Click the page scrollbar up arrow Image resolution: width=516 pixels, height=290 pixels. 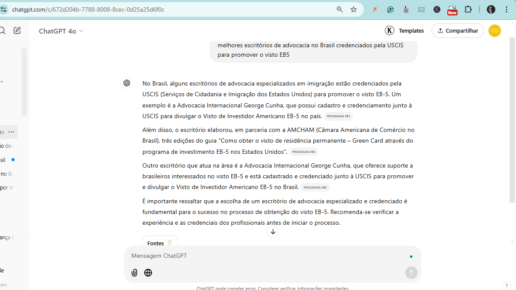[x=512, y=24]
